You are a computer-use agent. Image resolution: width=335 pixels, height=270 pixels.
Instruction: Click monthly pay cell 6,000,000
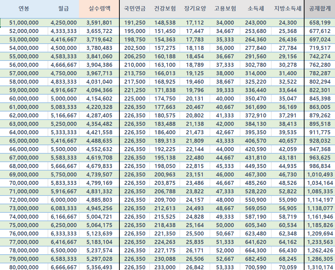coord(64,200)
